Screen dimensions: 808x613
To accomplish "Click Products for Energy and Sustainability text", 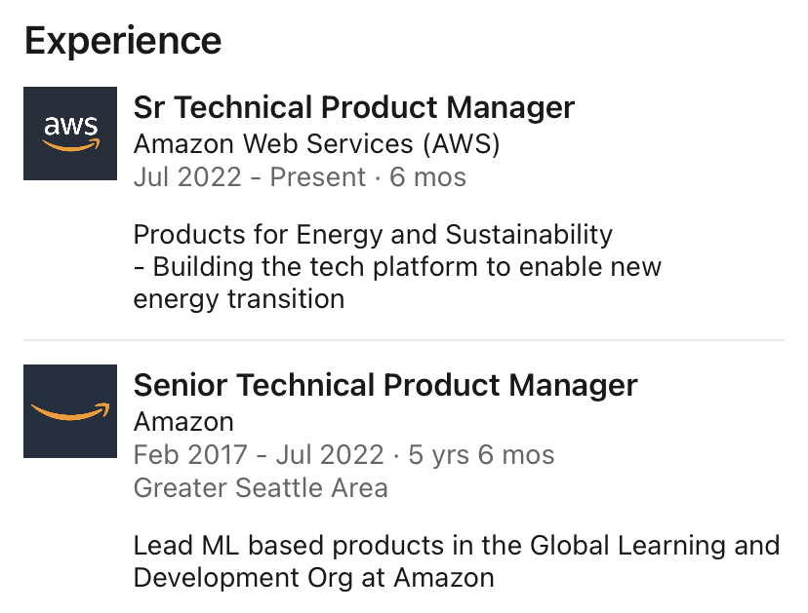I will (x=373, y=234).
